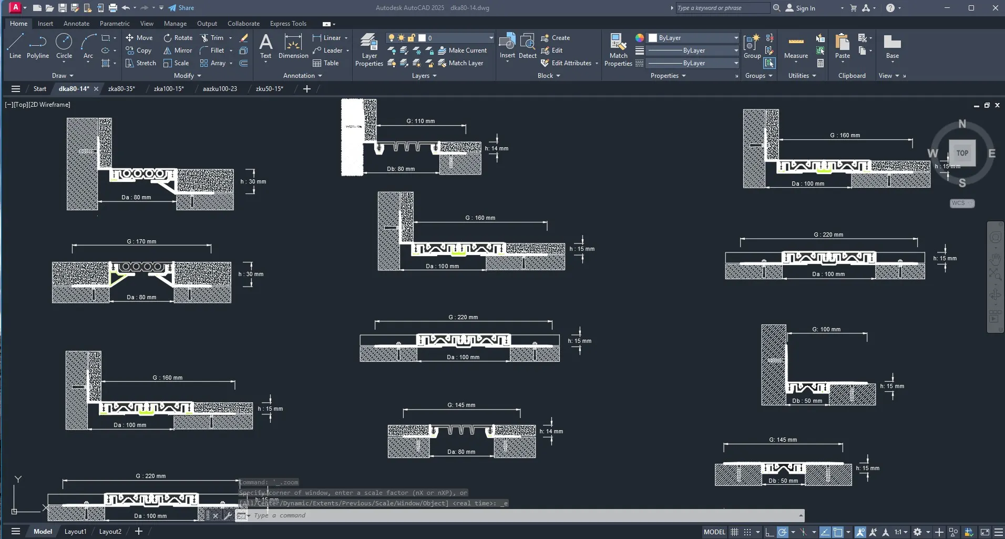Click Sign In
Viewport: 1005px width, 539px height.
[801, 8]
